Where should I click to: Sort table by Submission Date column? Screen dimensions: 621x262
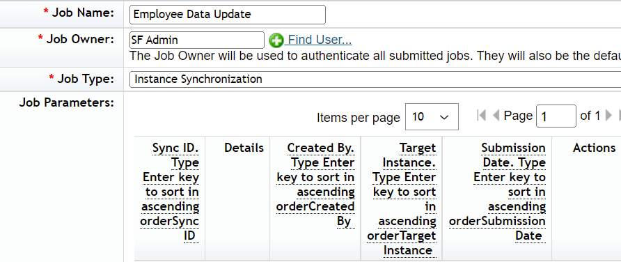coord(497,192)
